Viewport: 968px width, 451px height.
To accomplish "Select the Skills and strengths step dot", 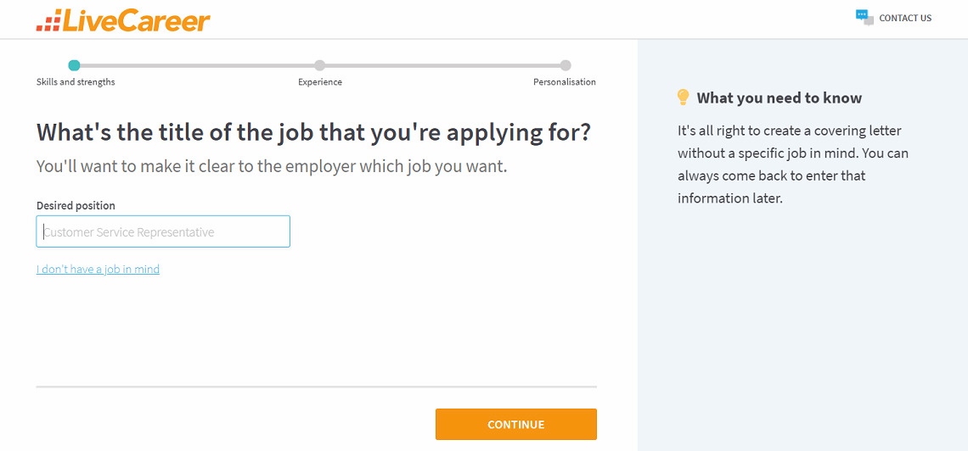I will tap(75, 65).
